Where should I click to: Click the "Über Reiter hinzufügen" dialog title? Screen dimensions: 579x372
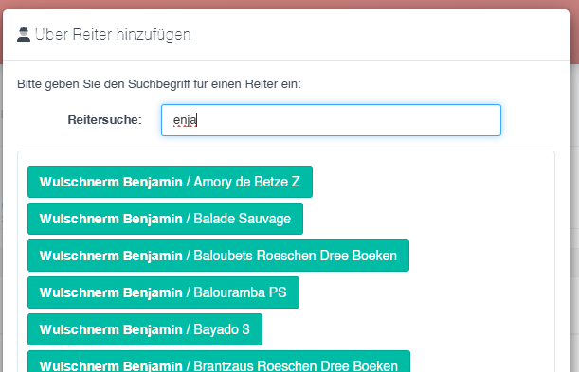(113, 35)
